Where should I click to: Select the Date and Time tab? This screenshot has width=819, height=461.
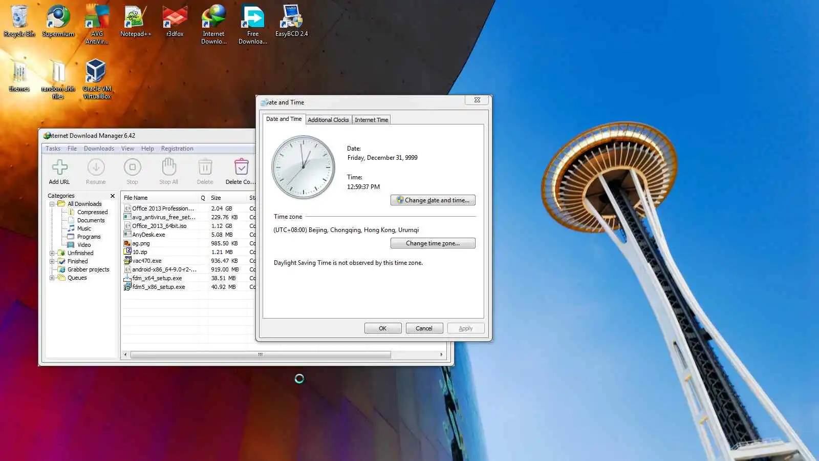284,119
